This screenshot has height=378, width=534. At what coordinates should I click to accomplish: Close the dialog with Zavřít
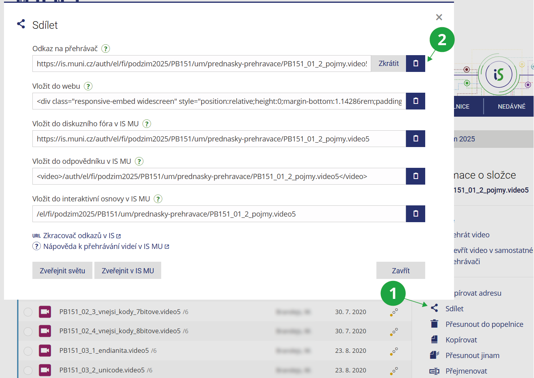click(x=400, y=271)
